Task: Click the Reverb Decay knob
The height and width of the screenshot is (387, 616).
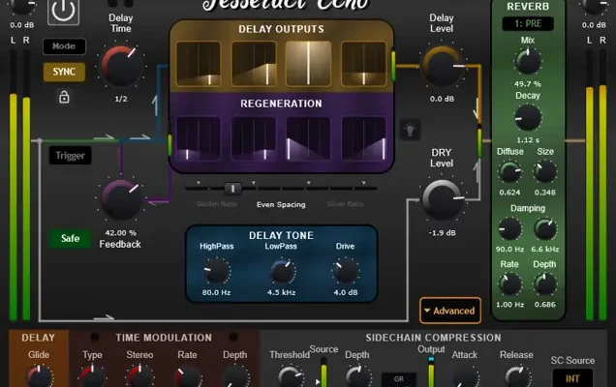Action: tap(528, 118)
